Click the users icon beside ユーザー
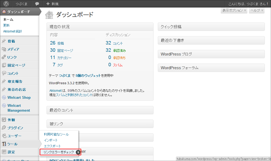The image size is (271, 161). 4,136
